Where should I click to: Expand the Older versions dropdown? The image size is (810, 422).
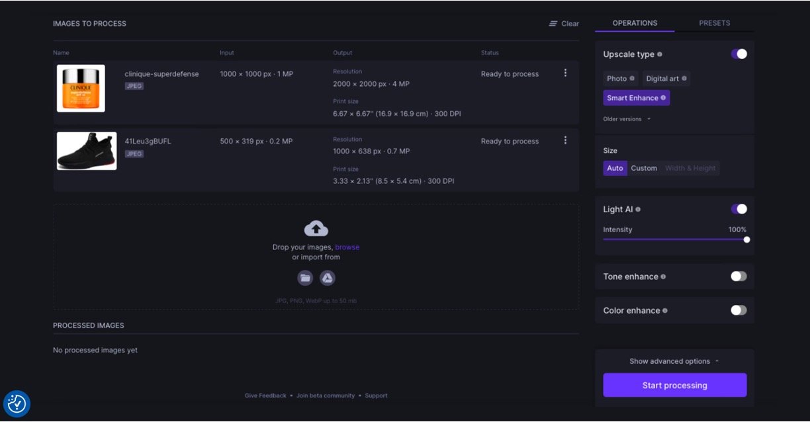627,119
